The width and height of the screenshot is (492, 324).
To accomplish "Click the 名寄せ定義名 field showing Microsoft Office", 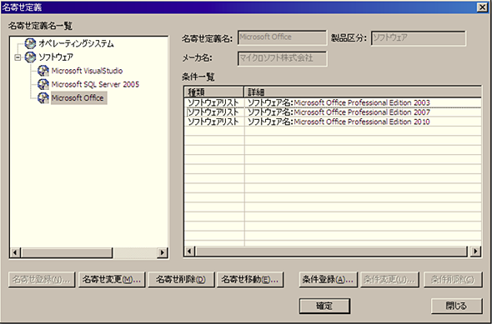I will [282, 37].
